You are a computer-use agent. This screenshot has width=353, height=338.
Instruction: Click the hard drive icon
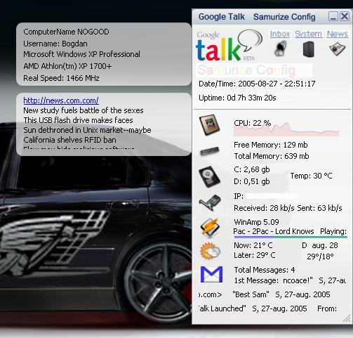click(x=210, y=176)
